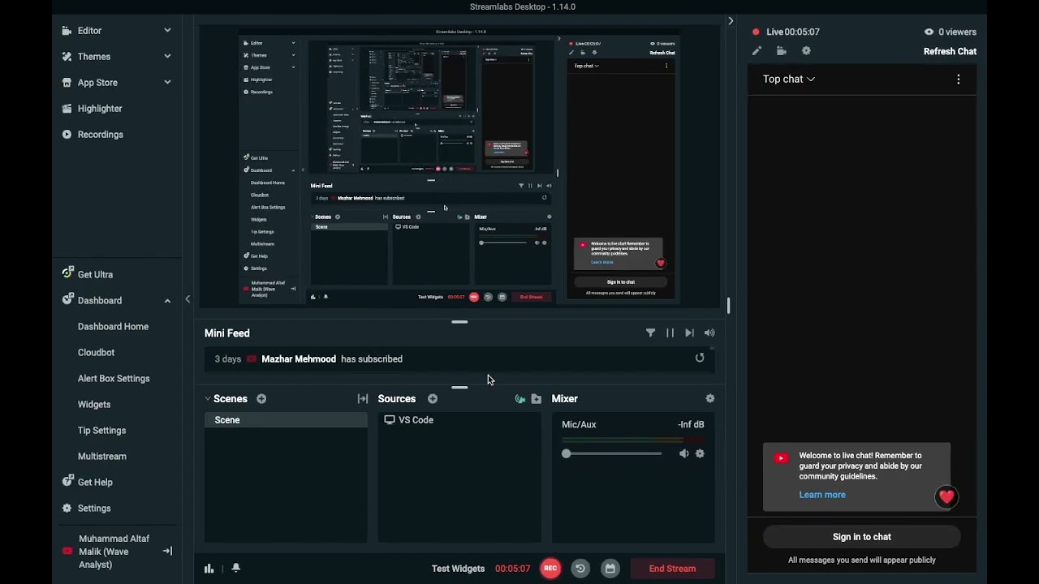Open Mic/Aux source settings gear

(700, 453)
